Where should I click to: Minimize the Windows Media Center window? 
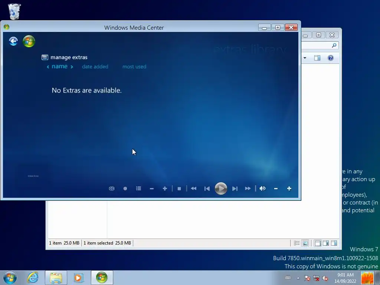pyautogui.click(x=264, y=27)
